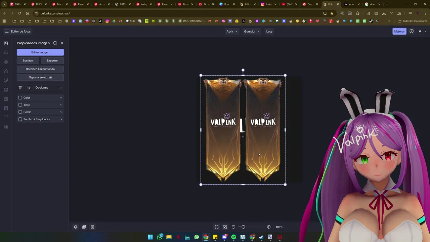The width and height of the screenshot is (430, 242).
Task: Expand the Sombra / Resplandor chevron
Action: [61, 119]
